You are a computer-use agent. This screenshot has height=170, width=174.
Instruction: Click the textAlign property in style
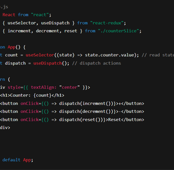[x=44, y=87]
